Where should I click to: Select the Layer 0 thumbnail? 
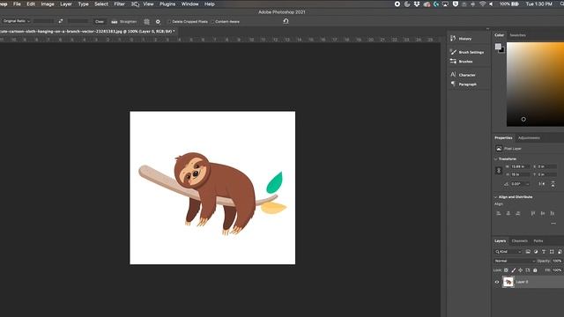pyautogui.click(x=508, y=282)
